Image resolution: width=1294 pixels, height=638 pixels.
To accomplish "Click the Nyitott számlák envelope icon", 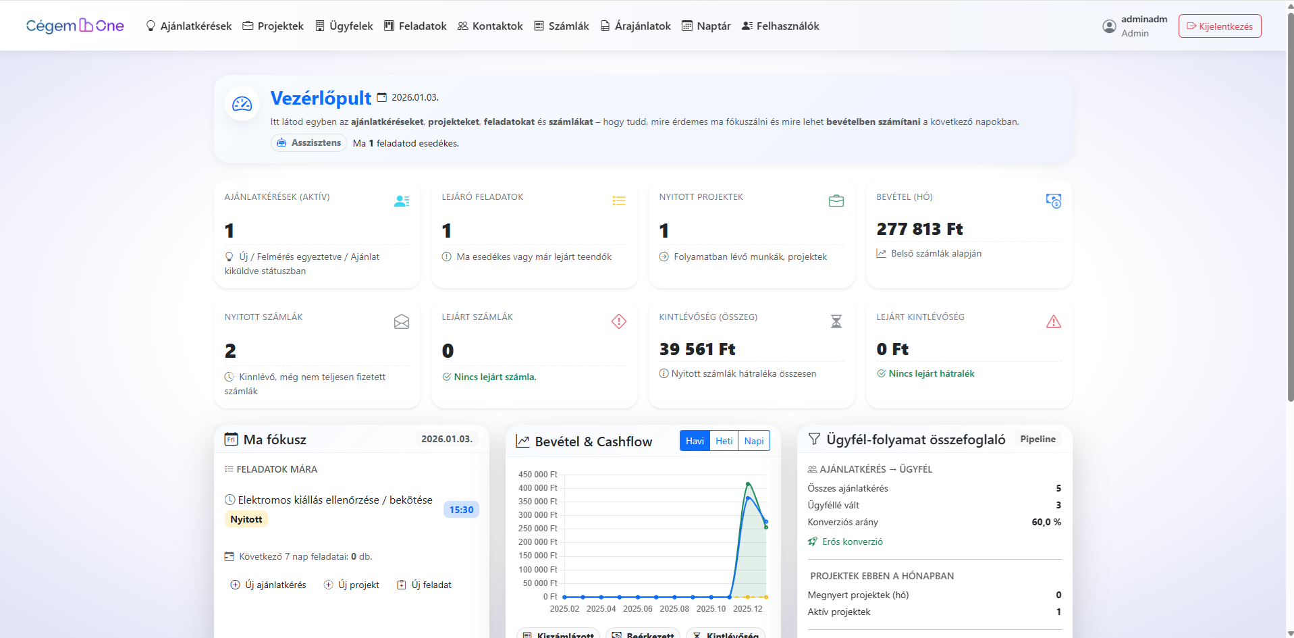I will pos(402,321).
